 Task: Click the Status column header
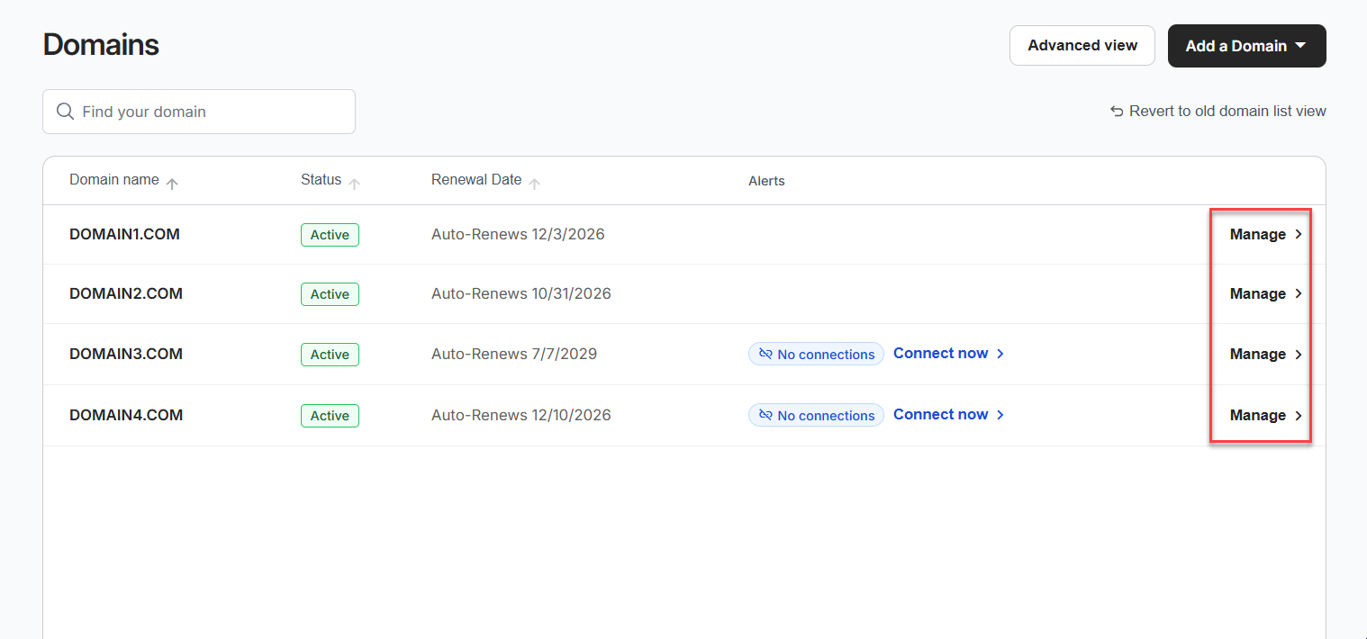[321, 179]
